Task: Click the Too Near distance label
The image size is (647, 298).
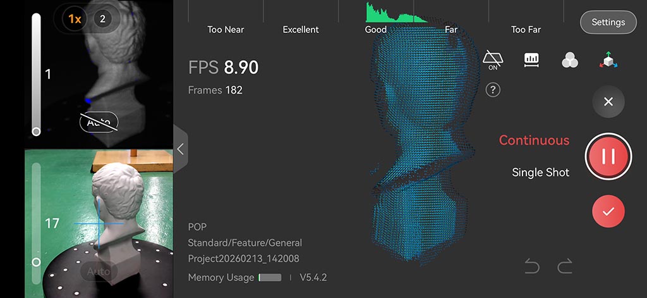Action: click(226, 30)
